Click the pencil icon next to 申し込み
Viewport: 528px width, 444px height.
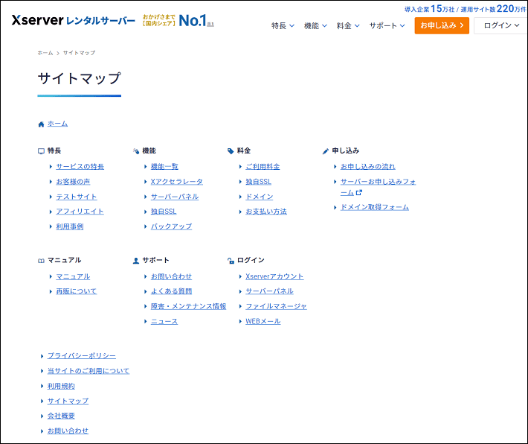[326, 150]
